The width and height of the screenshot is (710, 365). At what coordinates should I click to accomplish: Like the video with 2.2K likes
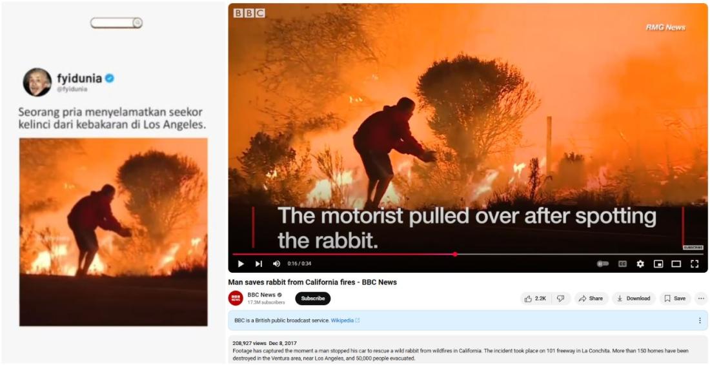click(x=536, y=299)
